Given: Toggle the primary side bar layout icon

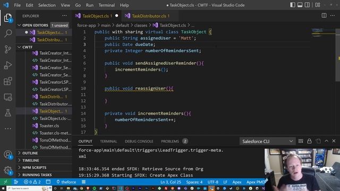Looking at the screenshot, I should pyautogui.click(x=293, y=5).
